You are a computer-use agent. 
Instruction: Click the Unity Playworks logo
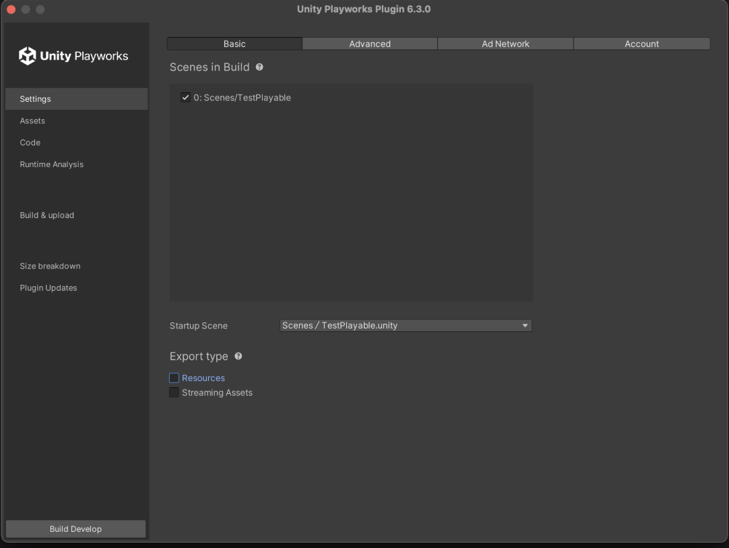[x=73, y=56]
